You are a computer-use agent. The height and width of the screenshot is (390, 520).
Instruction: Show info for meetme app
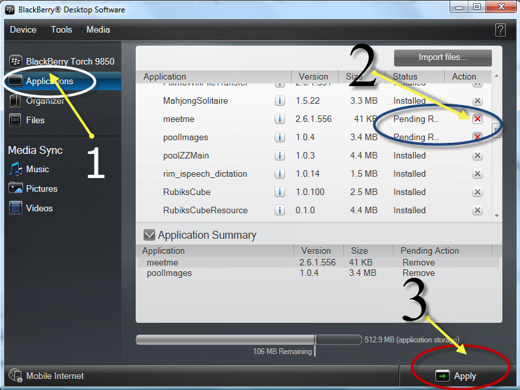[279, 119]
